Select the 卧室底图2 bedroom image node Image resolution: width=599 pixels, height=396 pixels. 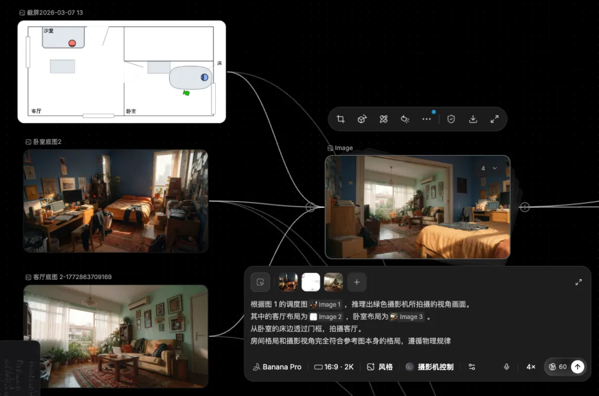(116, 201)
